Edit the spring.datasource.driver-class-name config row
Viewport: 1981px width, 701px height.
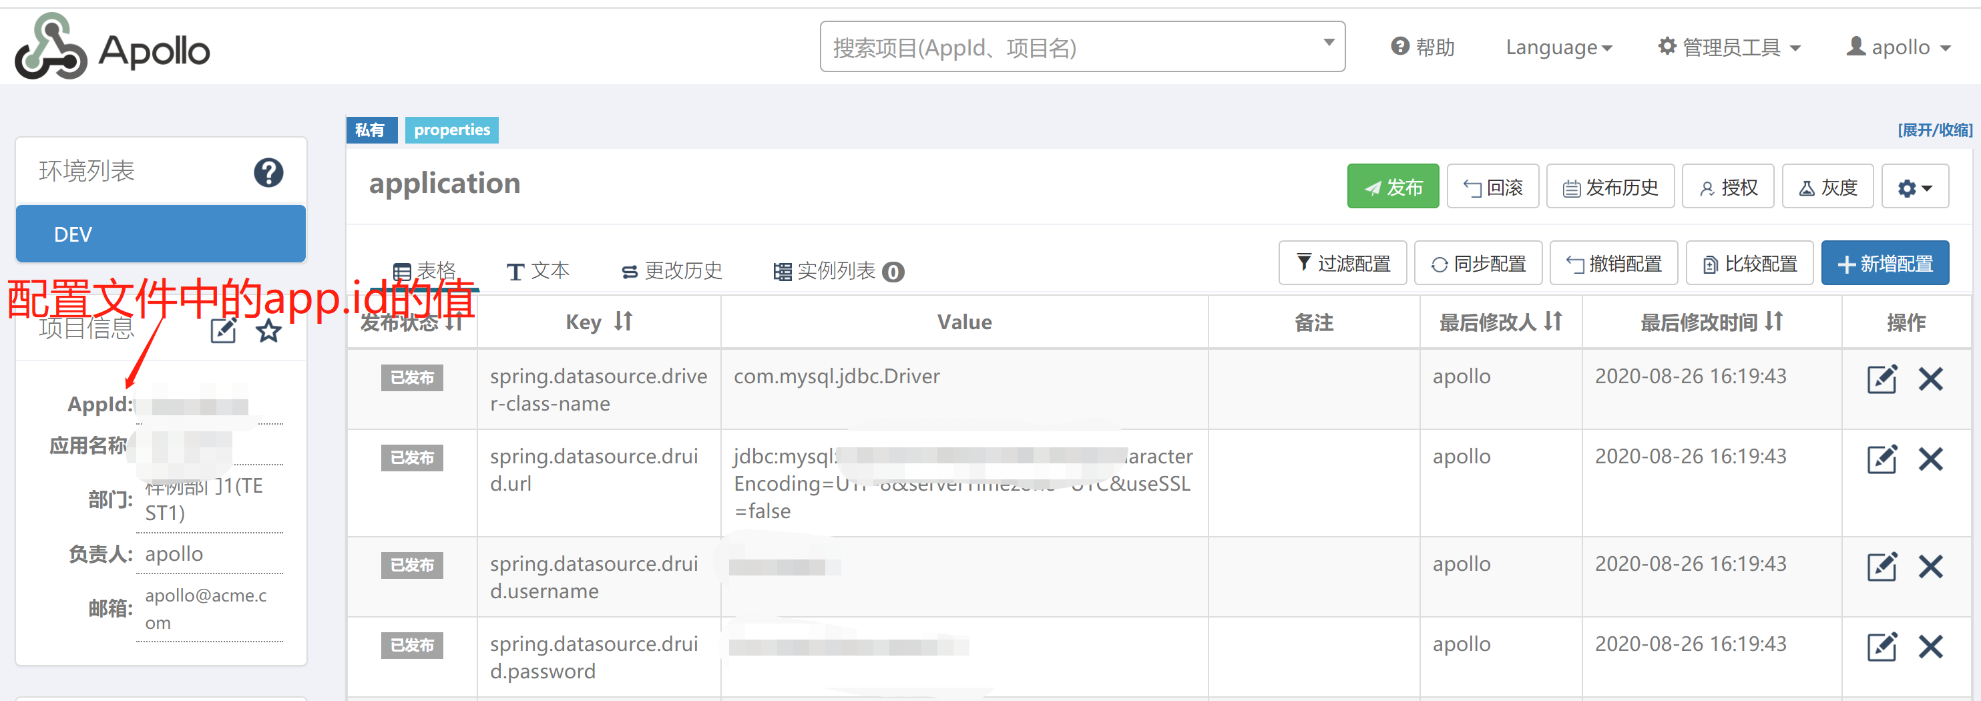coord(1881,379)
